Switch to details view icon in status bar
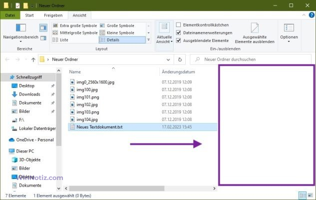 (303, 195)
